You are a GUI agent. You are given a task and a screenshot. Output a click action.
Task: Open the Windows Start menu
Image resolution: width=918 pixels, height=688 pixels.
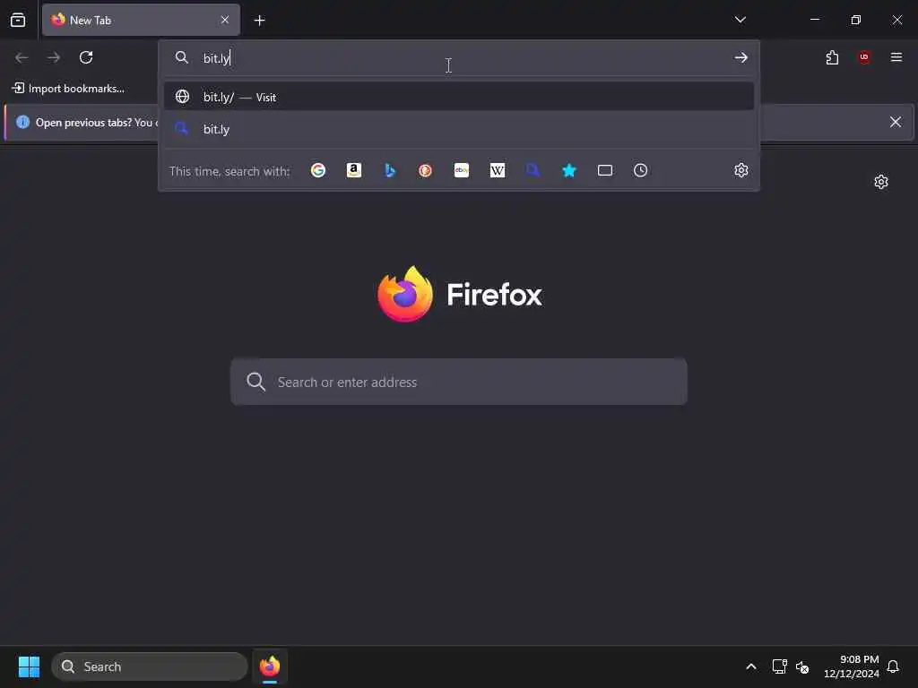(x=29, y=666)
